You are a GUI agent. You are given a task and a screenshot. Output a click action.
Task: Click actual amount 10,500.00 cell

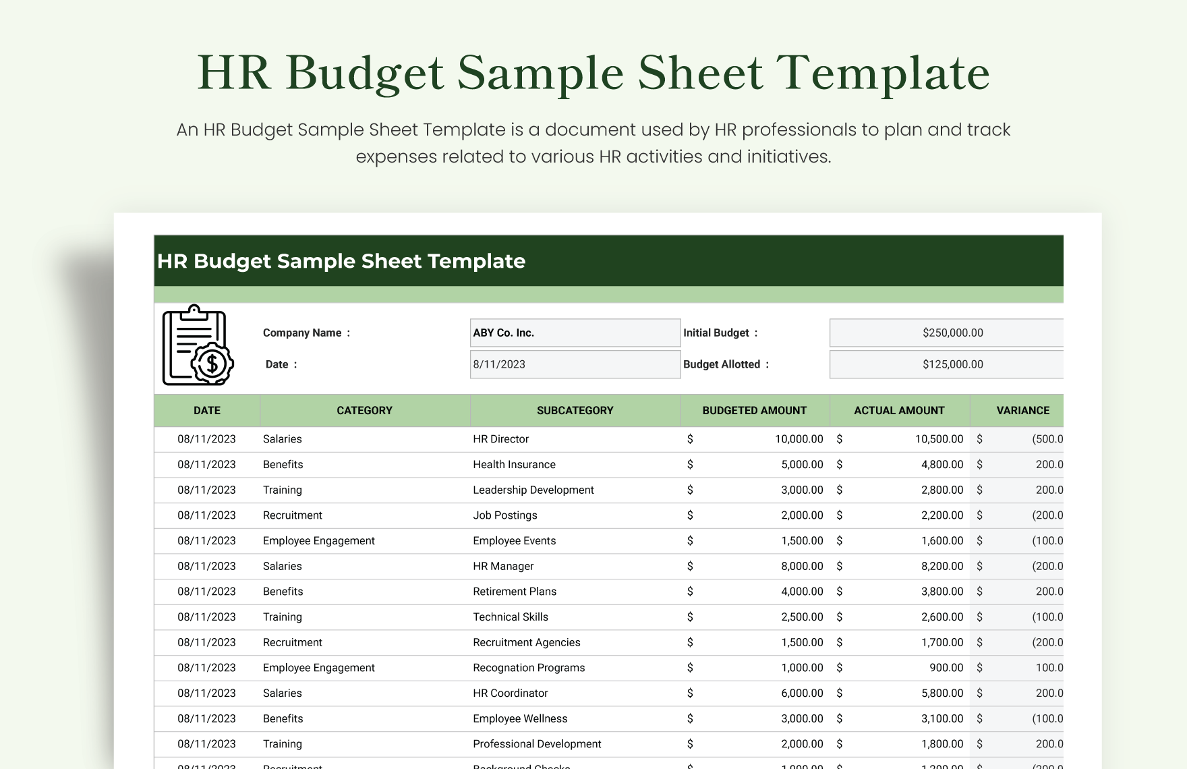[900, 439]
